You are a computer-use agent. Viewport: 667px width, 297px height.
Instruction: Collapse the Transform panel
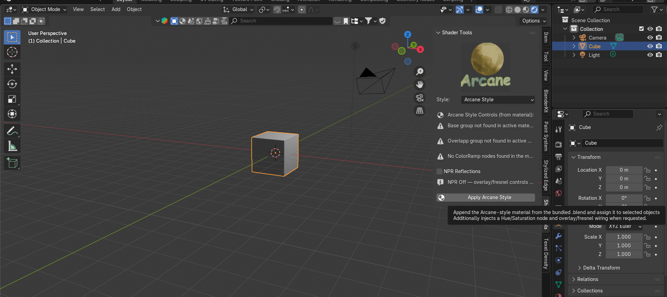pos(574,157)
